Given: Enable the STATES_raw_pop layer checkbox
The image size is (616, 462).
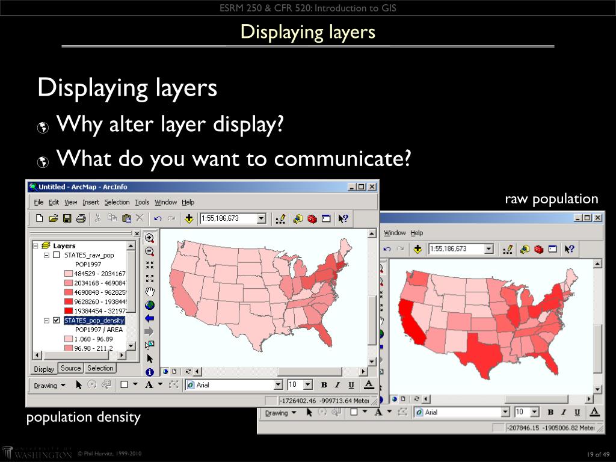Looking at the screenshot, I should tap(57, 255).
